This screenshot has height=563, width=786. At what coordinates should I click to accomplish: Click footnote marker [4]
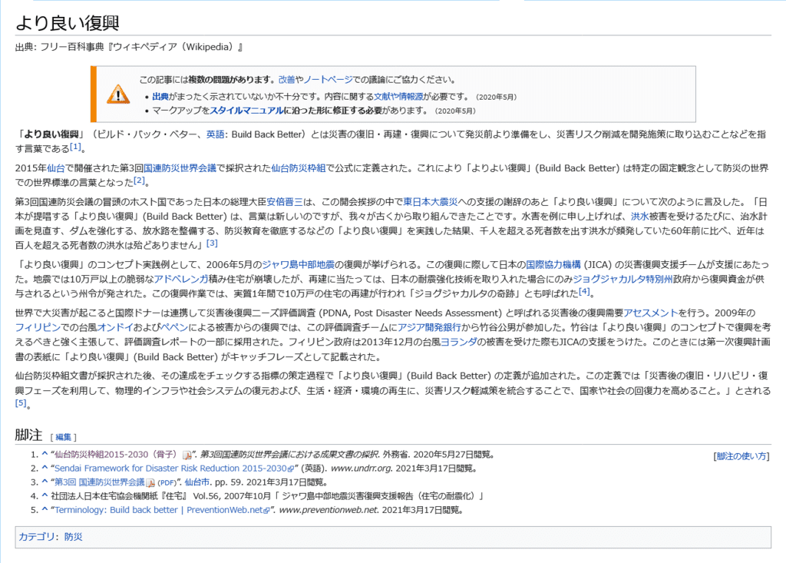584,291
